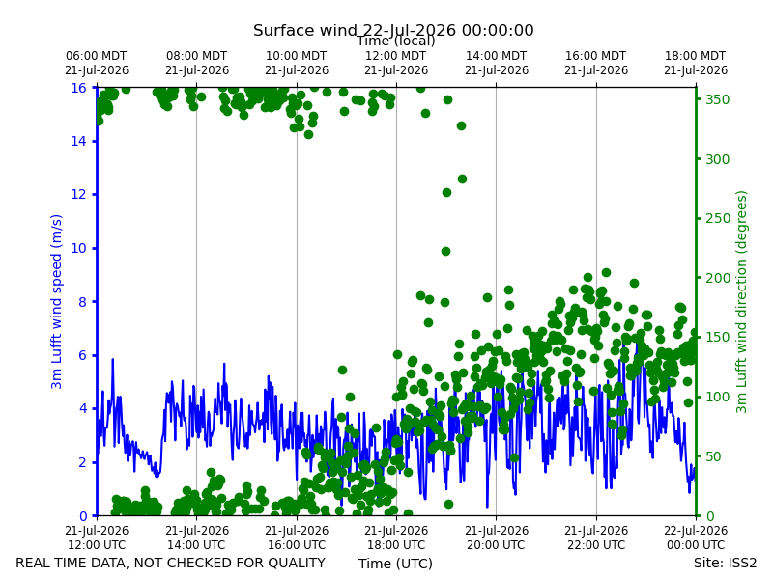Click the 3m Lufft wind speed axis label

tap(57, 301)
